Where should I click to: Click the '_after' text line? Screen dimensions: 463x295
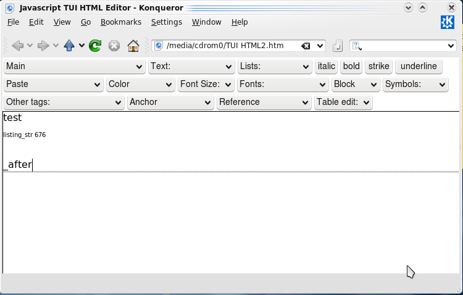pyautogui.click(x=17, y=164)
